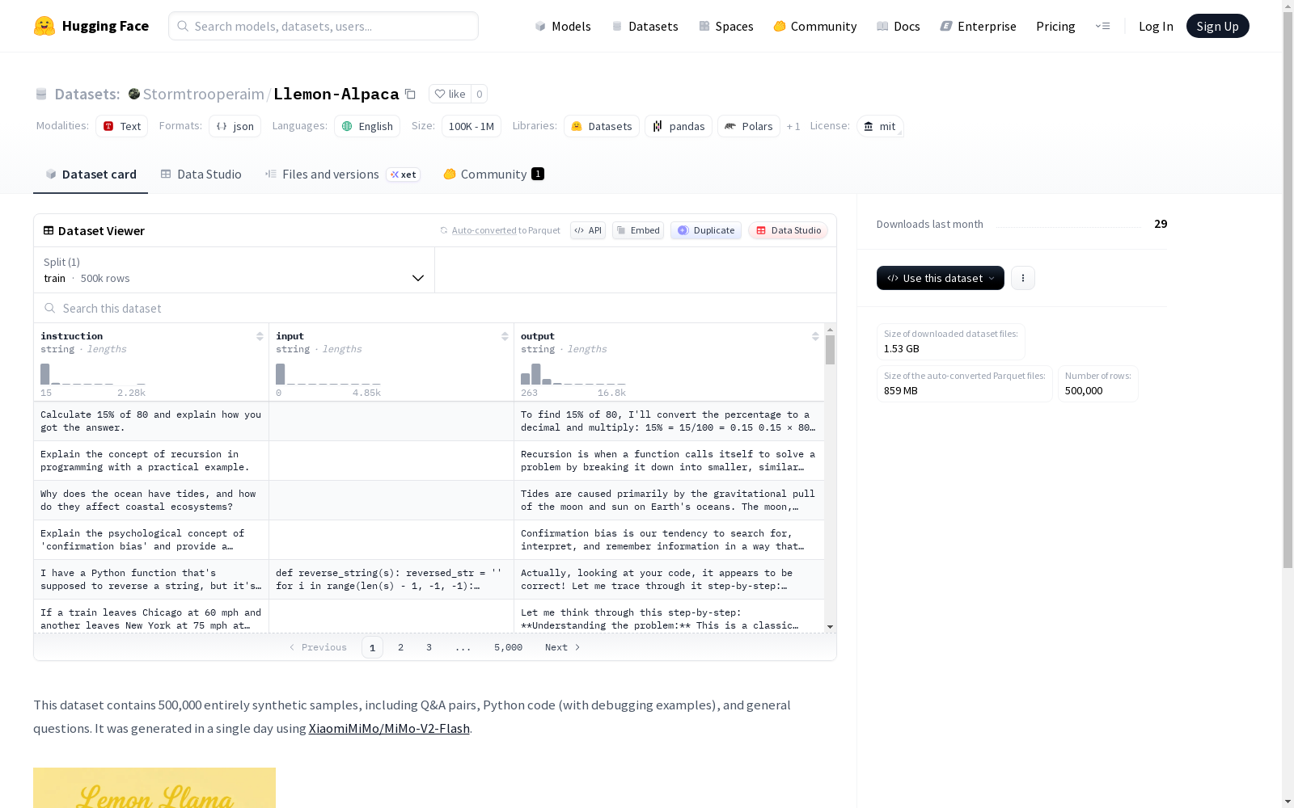
Task: Click the Hugging Face logo icon
Action: tap(44, 26)
